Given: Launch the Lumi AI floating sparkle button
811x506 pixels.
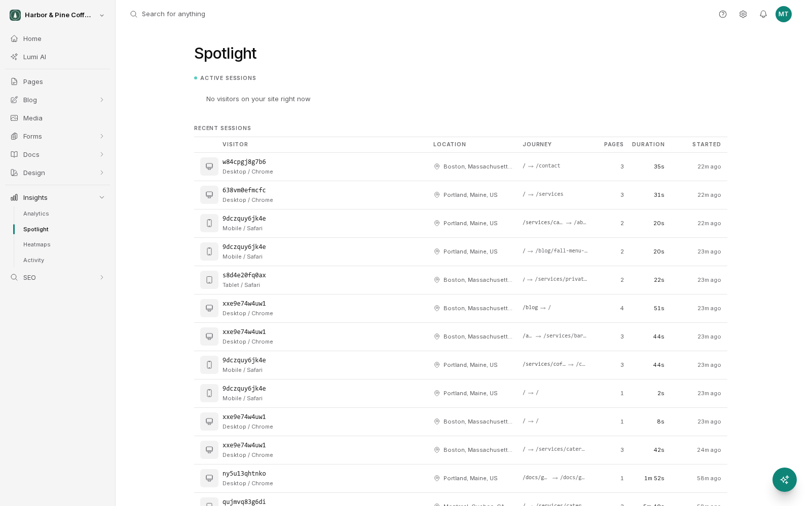Looking at the screenshot, I should [785, 480].
